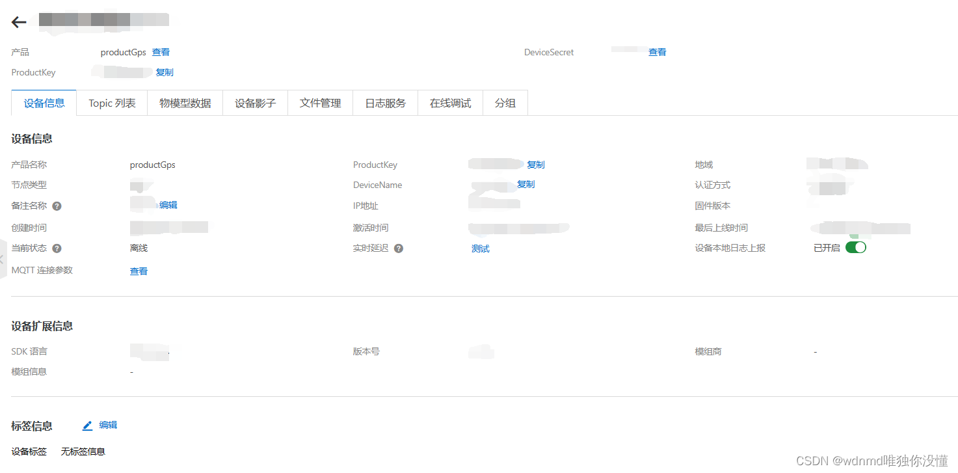Switch to the Topic 列表 tab
The height and width of the screenshot is (473, 958).
(111, 102)
